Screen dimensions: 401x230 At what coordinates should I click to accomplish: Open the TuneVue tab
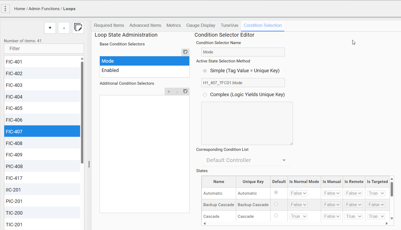coord(229,25)
